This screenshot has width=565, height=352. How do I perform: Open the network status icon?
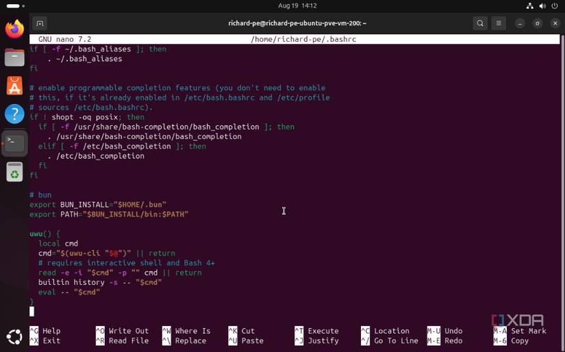[x=529, y=5]
